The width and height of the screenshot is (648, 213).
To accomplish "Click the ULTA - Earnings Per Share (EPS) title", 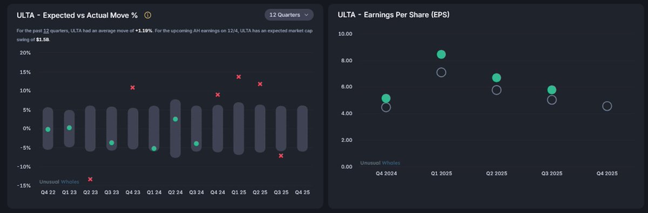I will click(x=394, y=15).
